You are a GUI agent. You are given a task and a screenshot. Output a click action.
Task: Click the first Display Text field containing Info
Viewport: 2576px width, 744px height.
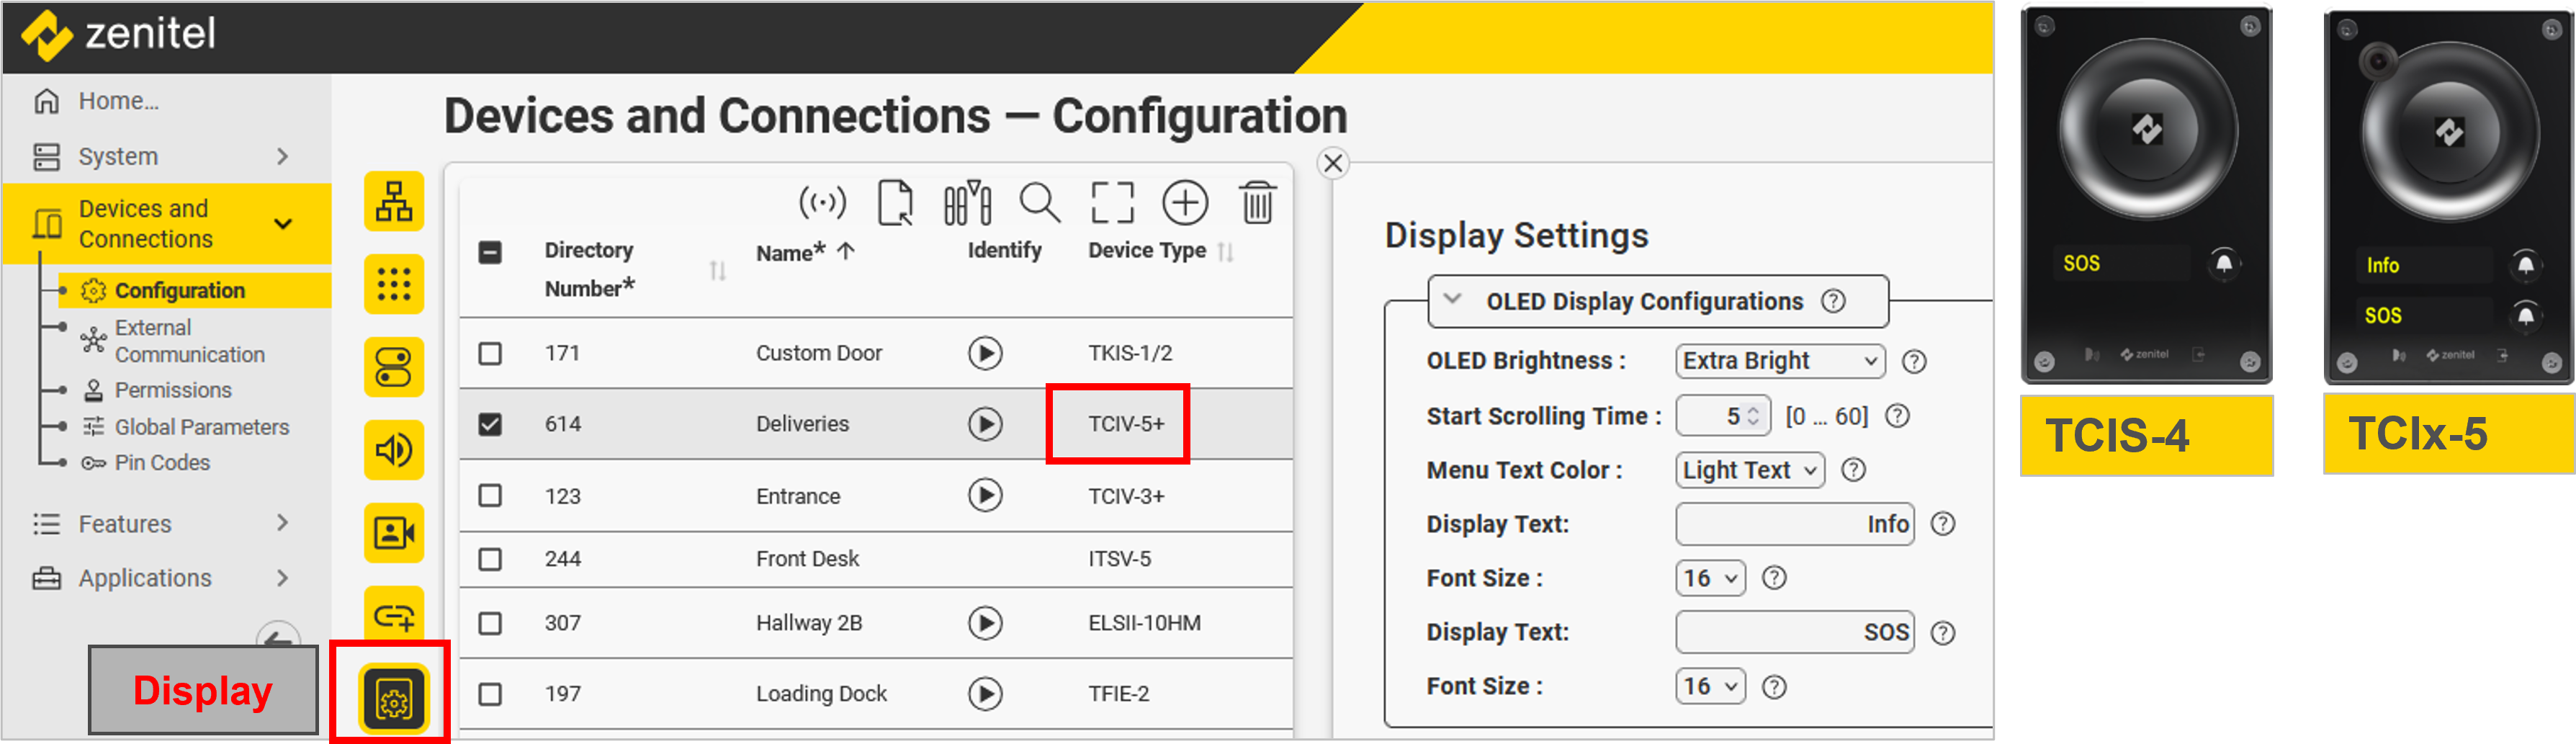pos(1794,524)
